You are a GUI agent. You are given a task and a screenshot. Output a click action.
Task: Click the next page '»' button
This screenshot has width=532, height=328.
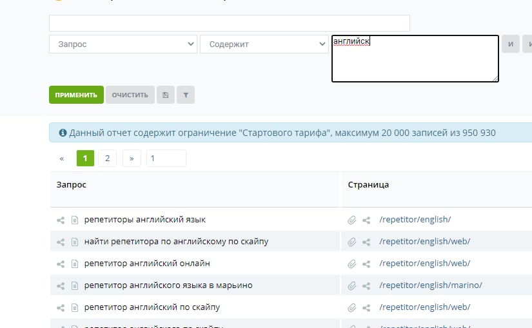[x=132, y=158]
